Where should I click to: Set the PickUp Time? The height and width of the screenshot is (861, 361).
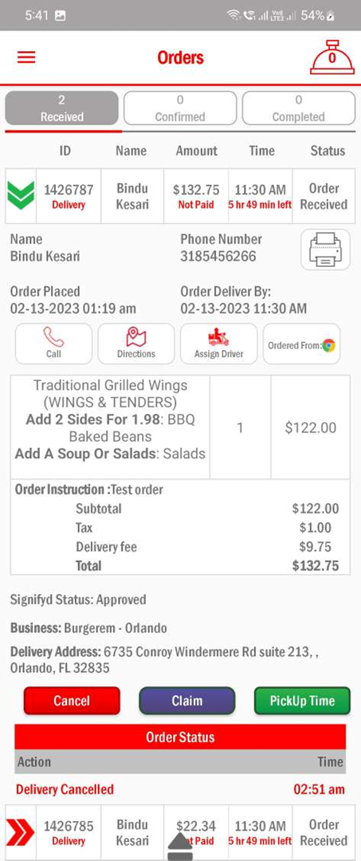(302, 701)
